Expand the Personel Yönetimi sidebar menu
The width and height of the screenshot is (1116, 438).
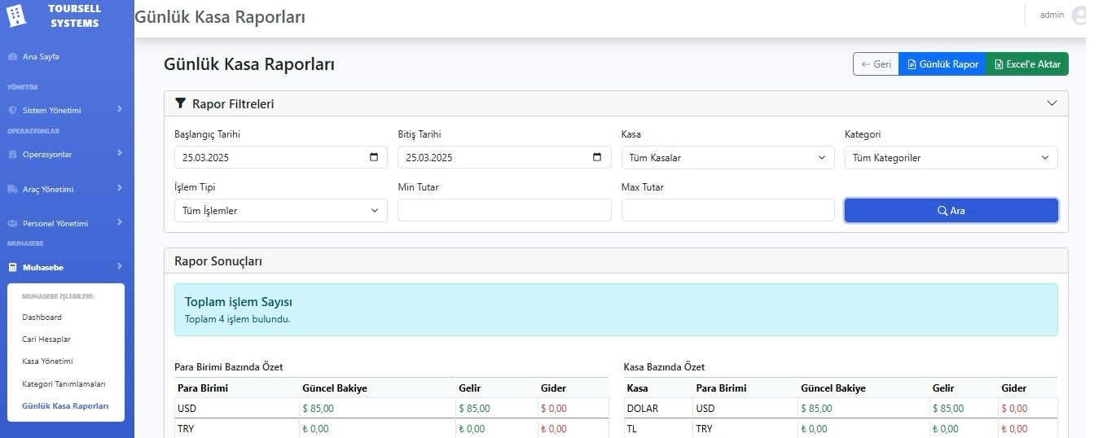point(65,223)
